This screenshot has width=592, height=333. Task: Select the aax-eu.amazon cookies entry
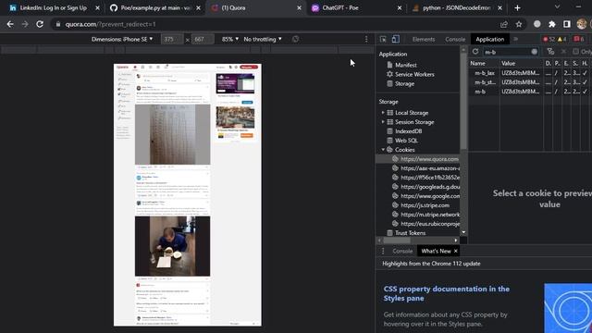click(425, 168)
